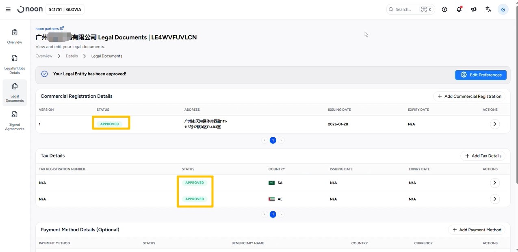Click the megaphone announcements icon

point(474,9)
